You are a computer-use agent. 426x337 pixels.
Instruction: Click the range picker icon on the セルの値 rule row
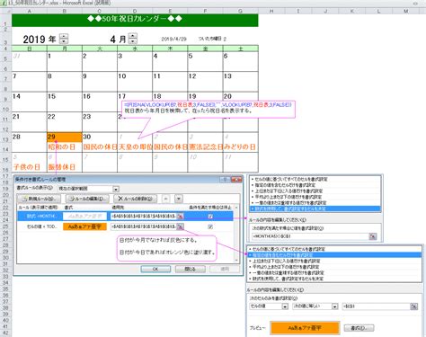[x=180, y=226]
